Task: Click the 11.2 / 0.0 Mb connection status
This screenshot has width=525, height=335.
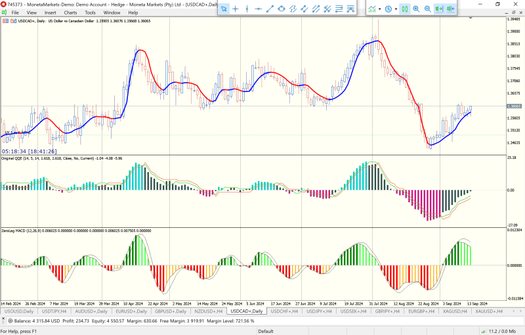Action: point(503,331)
